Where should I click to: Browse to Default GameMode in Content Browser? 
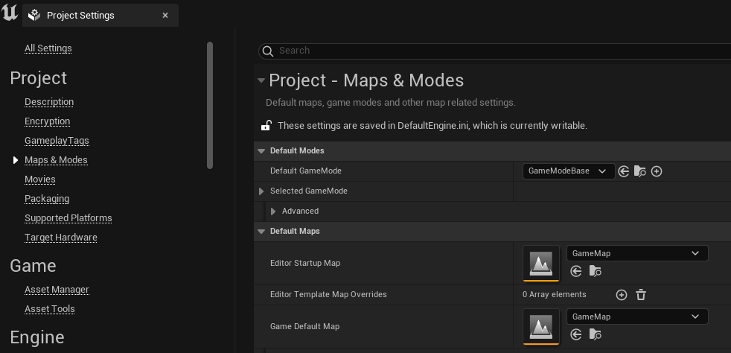pos(640,171)
